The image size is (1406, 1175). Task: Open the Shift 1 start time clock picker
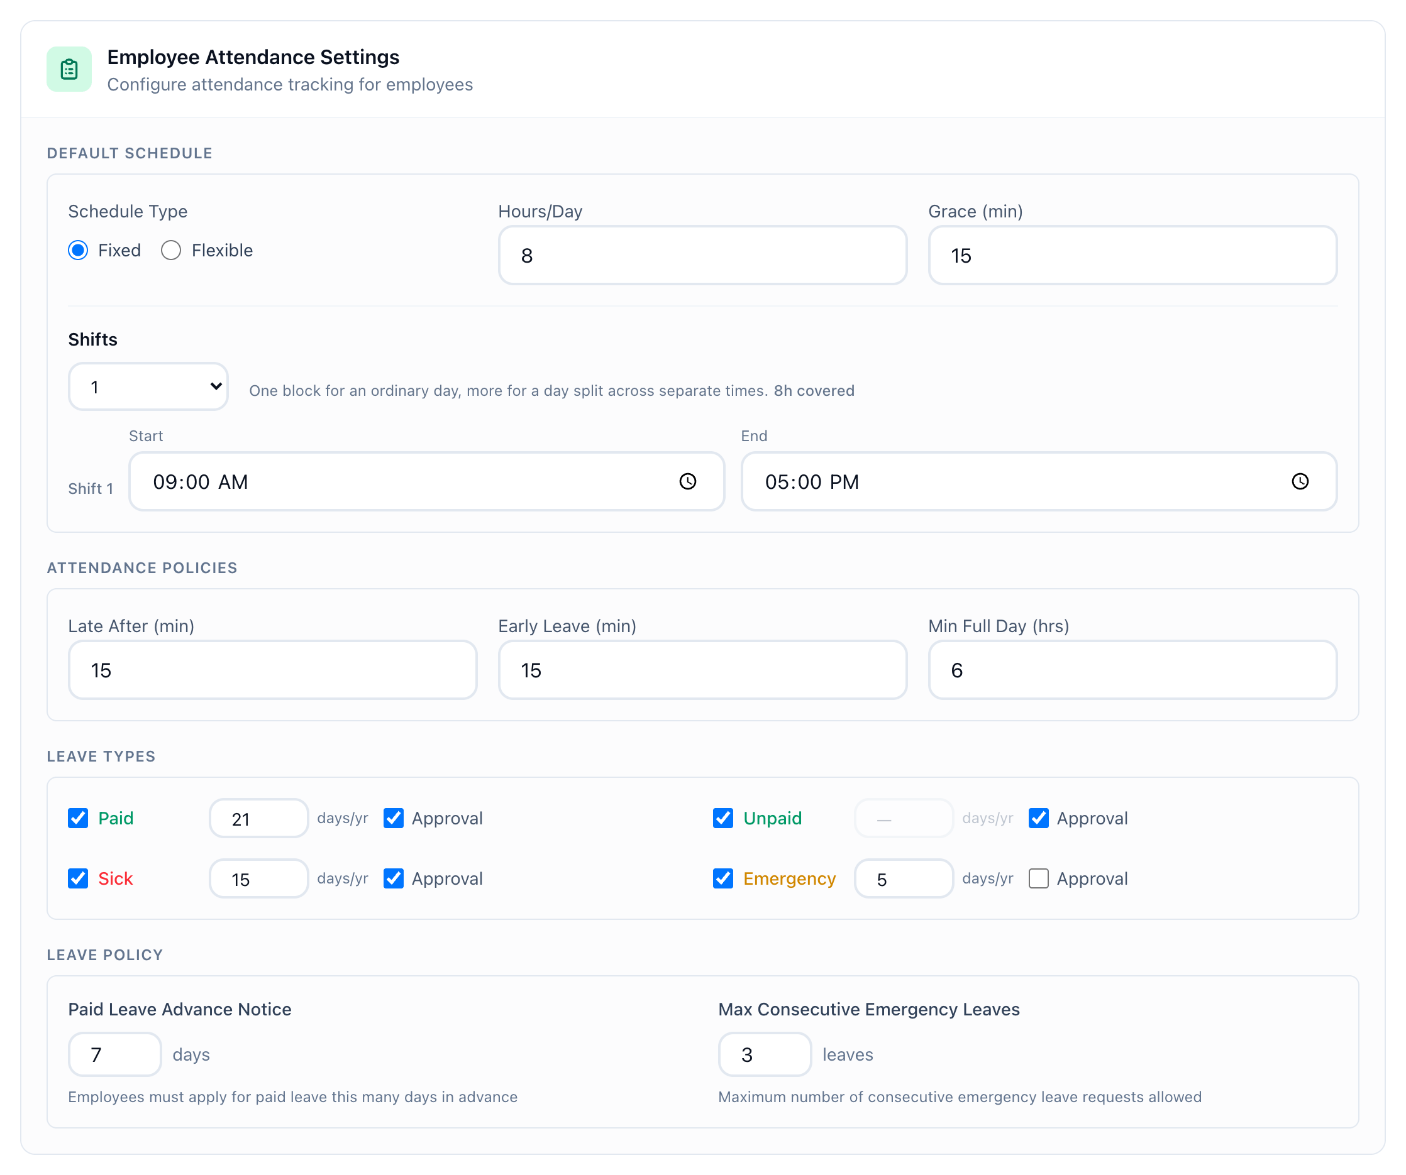688,482
